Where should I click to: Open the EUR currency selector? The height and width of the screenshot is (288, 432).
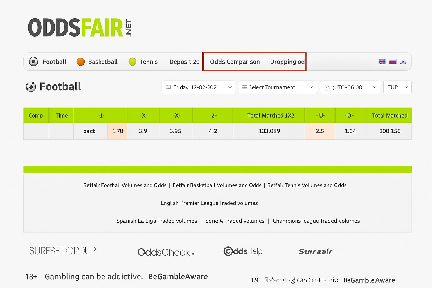397,87
